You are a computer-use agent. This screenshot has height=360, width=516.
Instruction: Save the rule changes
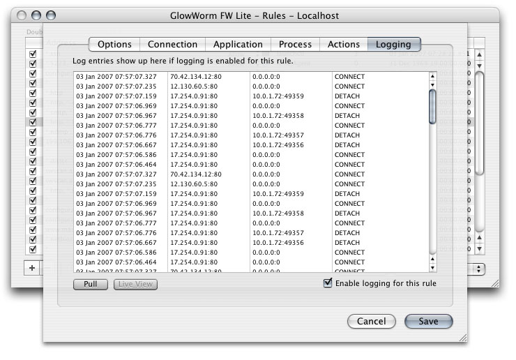tap(428, 321)
